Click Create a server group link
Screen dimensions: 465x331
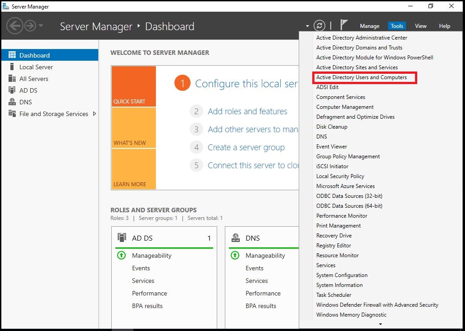point(246,148)
